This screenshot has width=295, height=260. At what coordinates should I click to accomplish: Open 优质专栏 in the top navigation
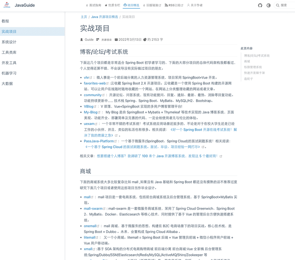tap(113, 5)
